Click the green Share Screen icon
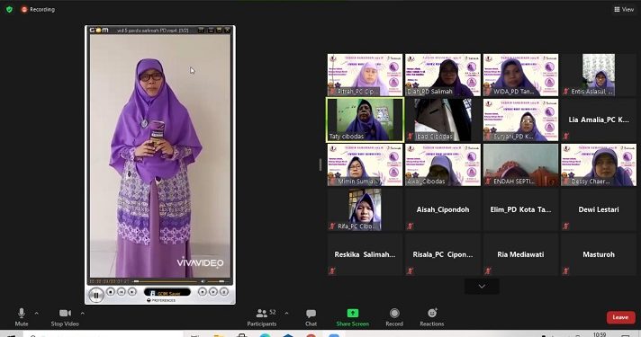 tap(352, 313)
